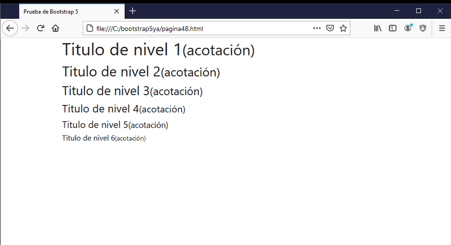
Task: Click the (acotación) text beside nivel 3
Action: pyautogui.click(x=176, y=92)
